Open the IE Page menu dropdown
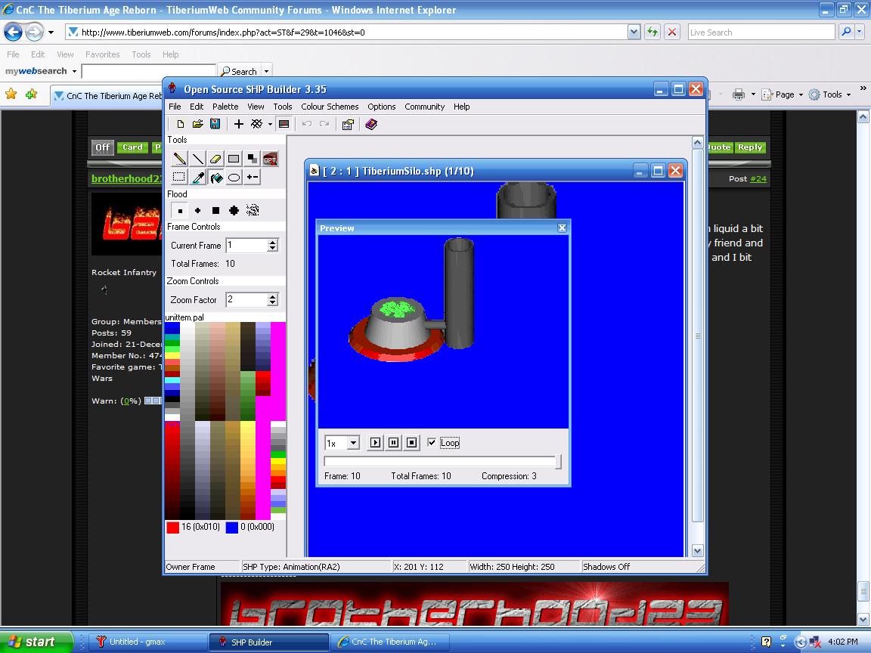871x653 pixels. tap(801, 94)
